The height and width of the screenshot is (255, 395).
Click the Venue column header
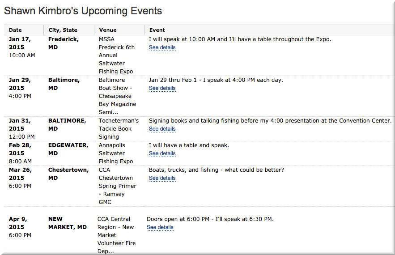tap(107, 30)
